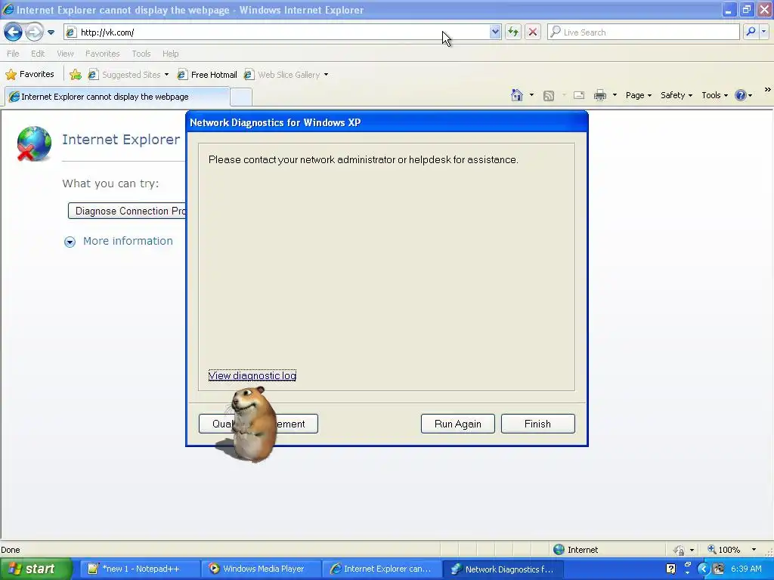
Task: Click the Forward navigation arrow
Action: click(x=34, y=32)
